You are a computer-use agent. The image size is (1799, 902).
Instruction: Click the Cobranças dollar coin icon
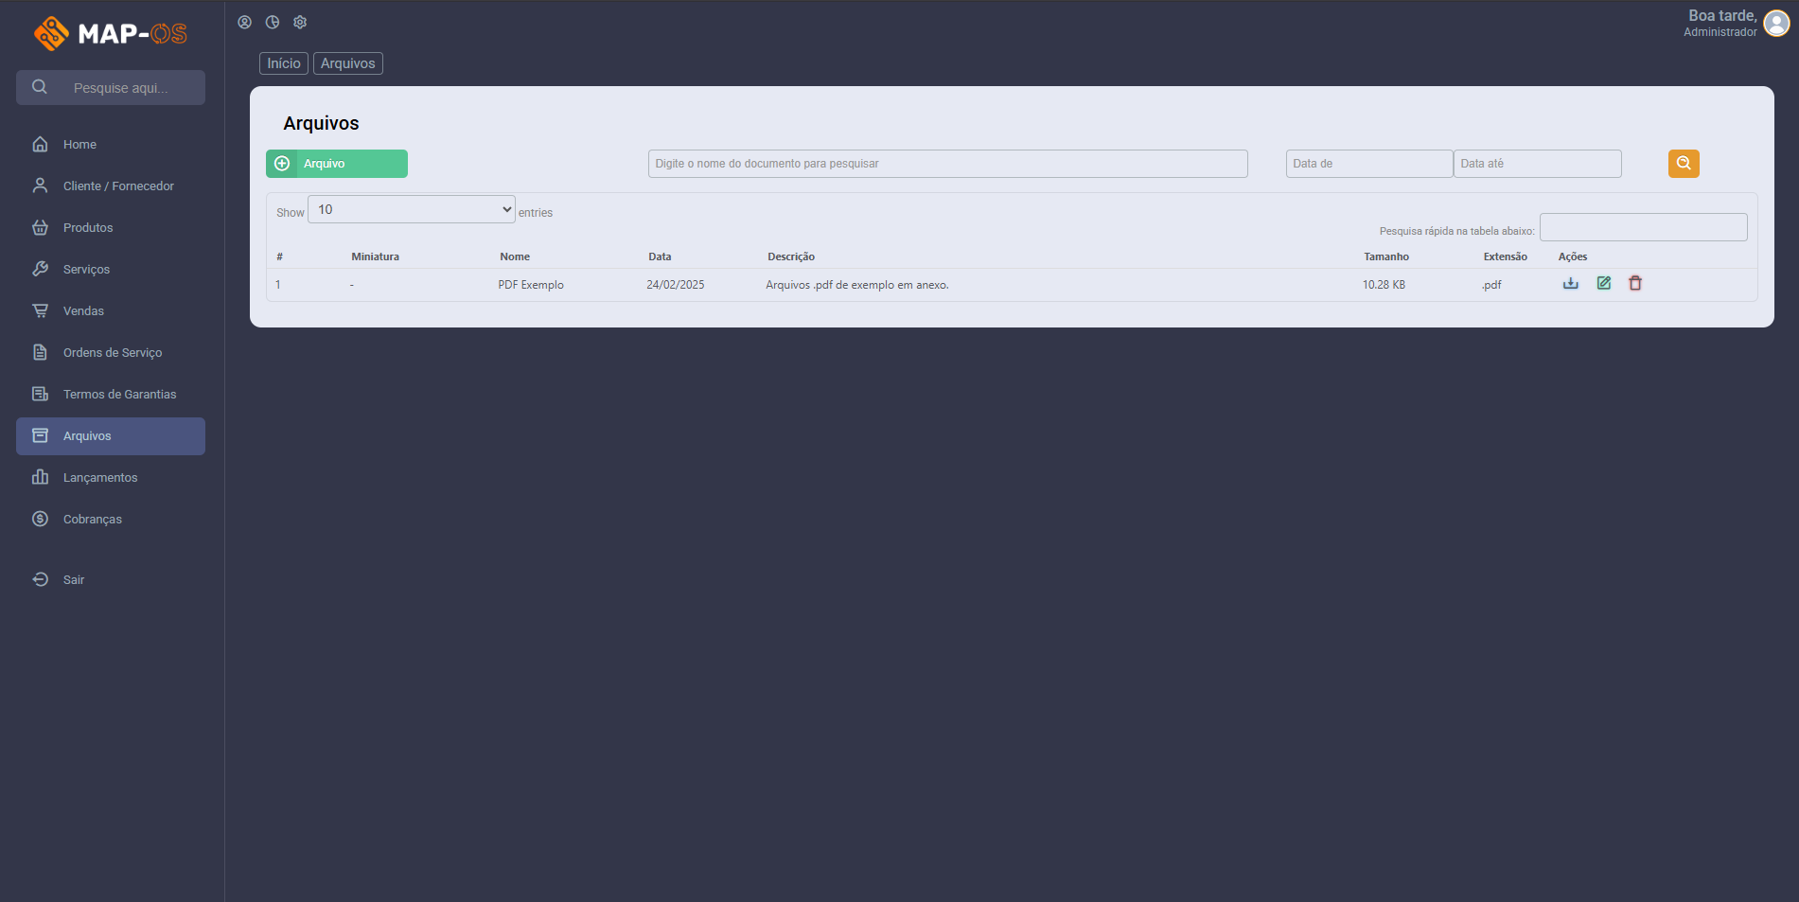tap(40, 519)
